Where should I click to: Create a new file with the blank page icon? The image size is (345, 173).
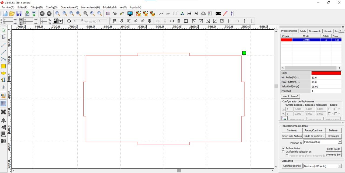[x=5, y=13]
